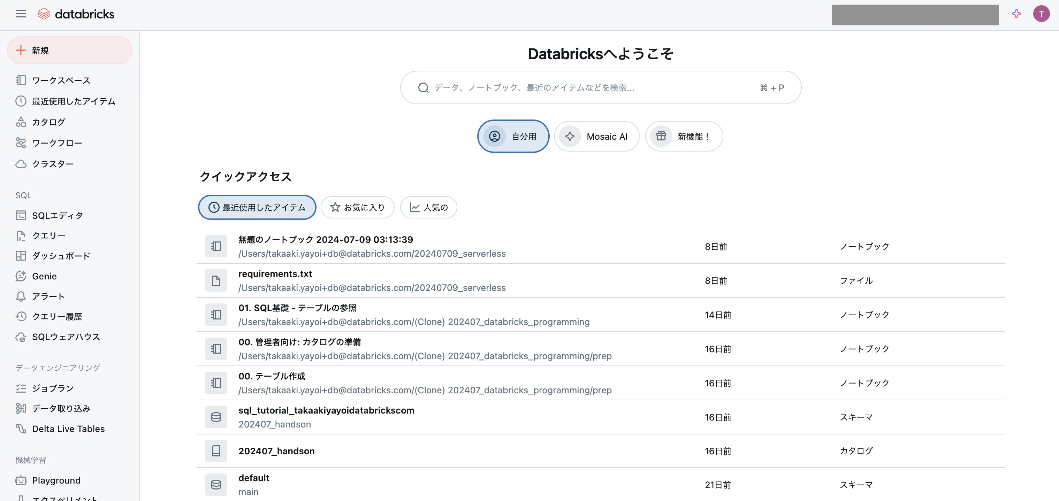Image resolution: width=1059 pixels, height=501 pixels.
Task: Focus the main search field
Action: (601, 87)
